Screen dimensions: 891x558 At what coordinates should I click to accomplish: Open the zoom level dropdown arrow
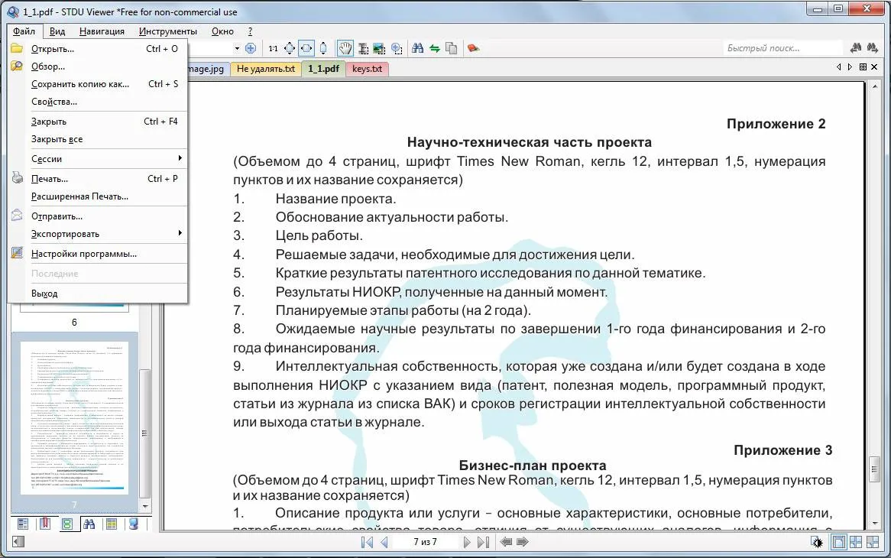pos(237,48)
